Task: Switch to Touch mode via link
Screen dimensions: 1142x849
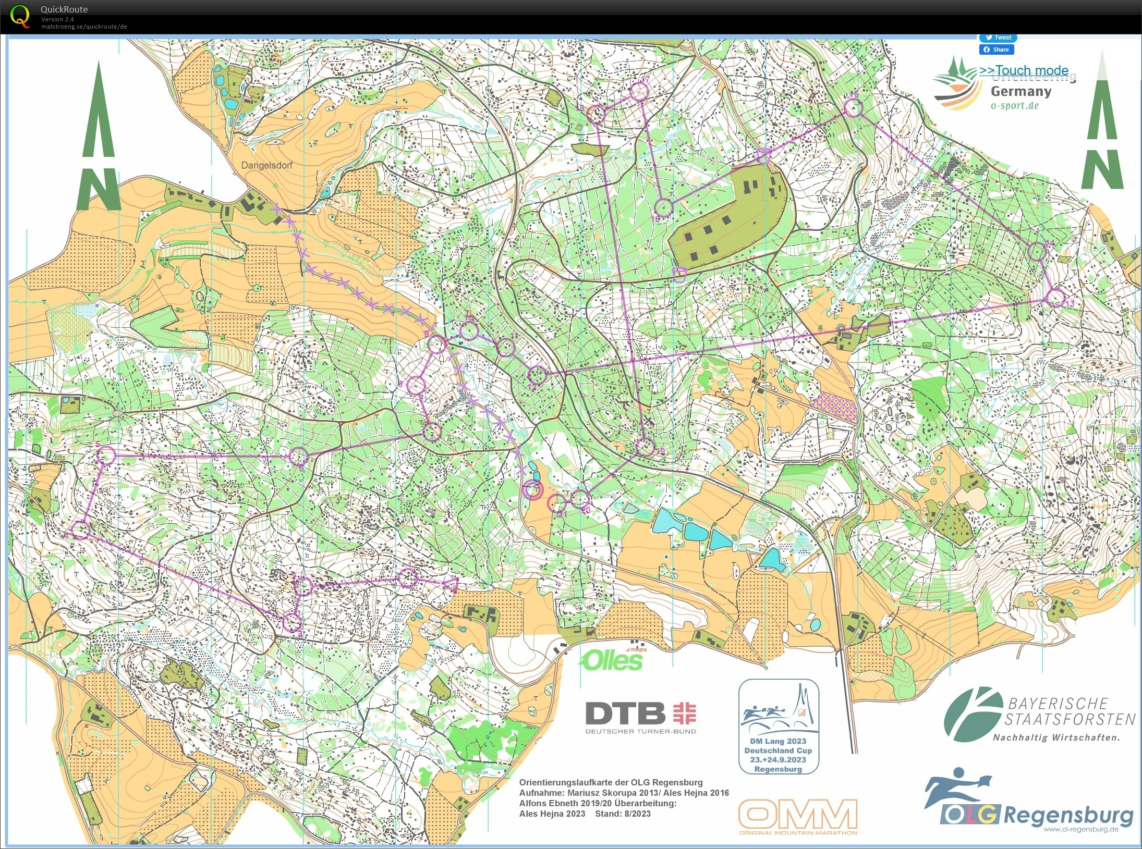Action: pyautogui.click(x=1023, y=70)
